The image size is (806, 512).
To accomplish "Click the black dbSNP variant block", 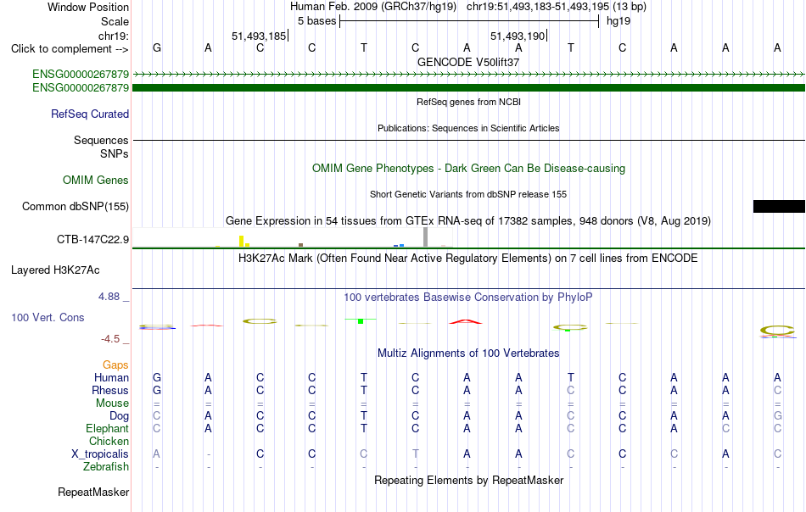I will tap(779, 207).
